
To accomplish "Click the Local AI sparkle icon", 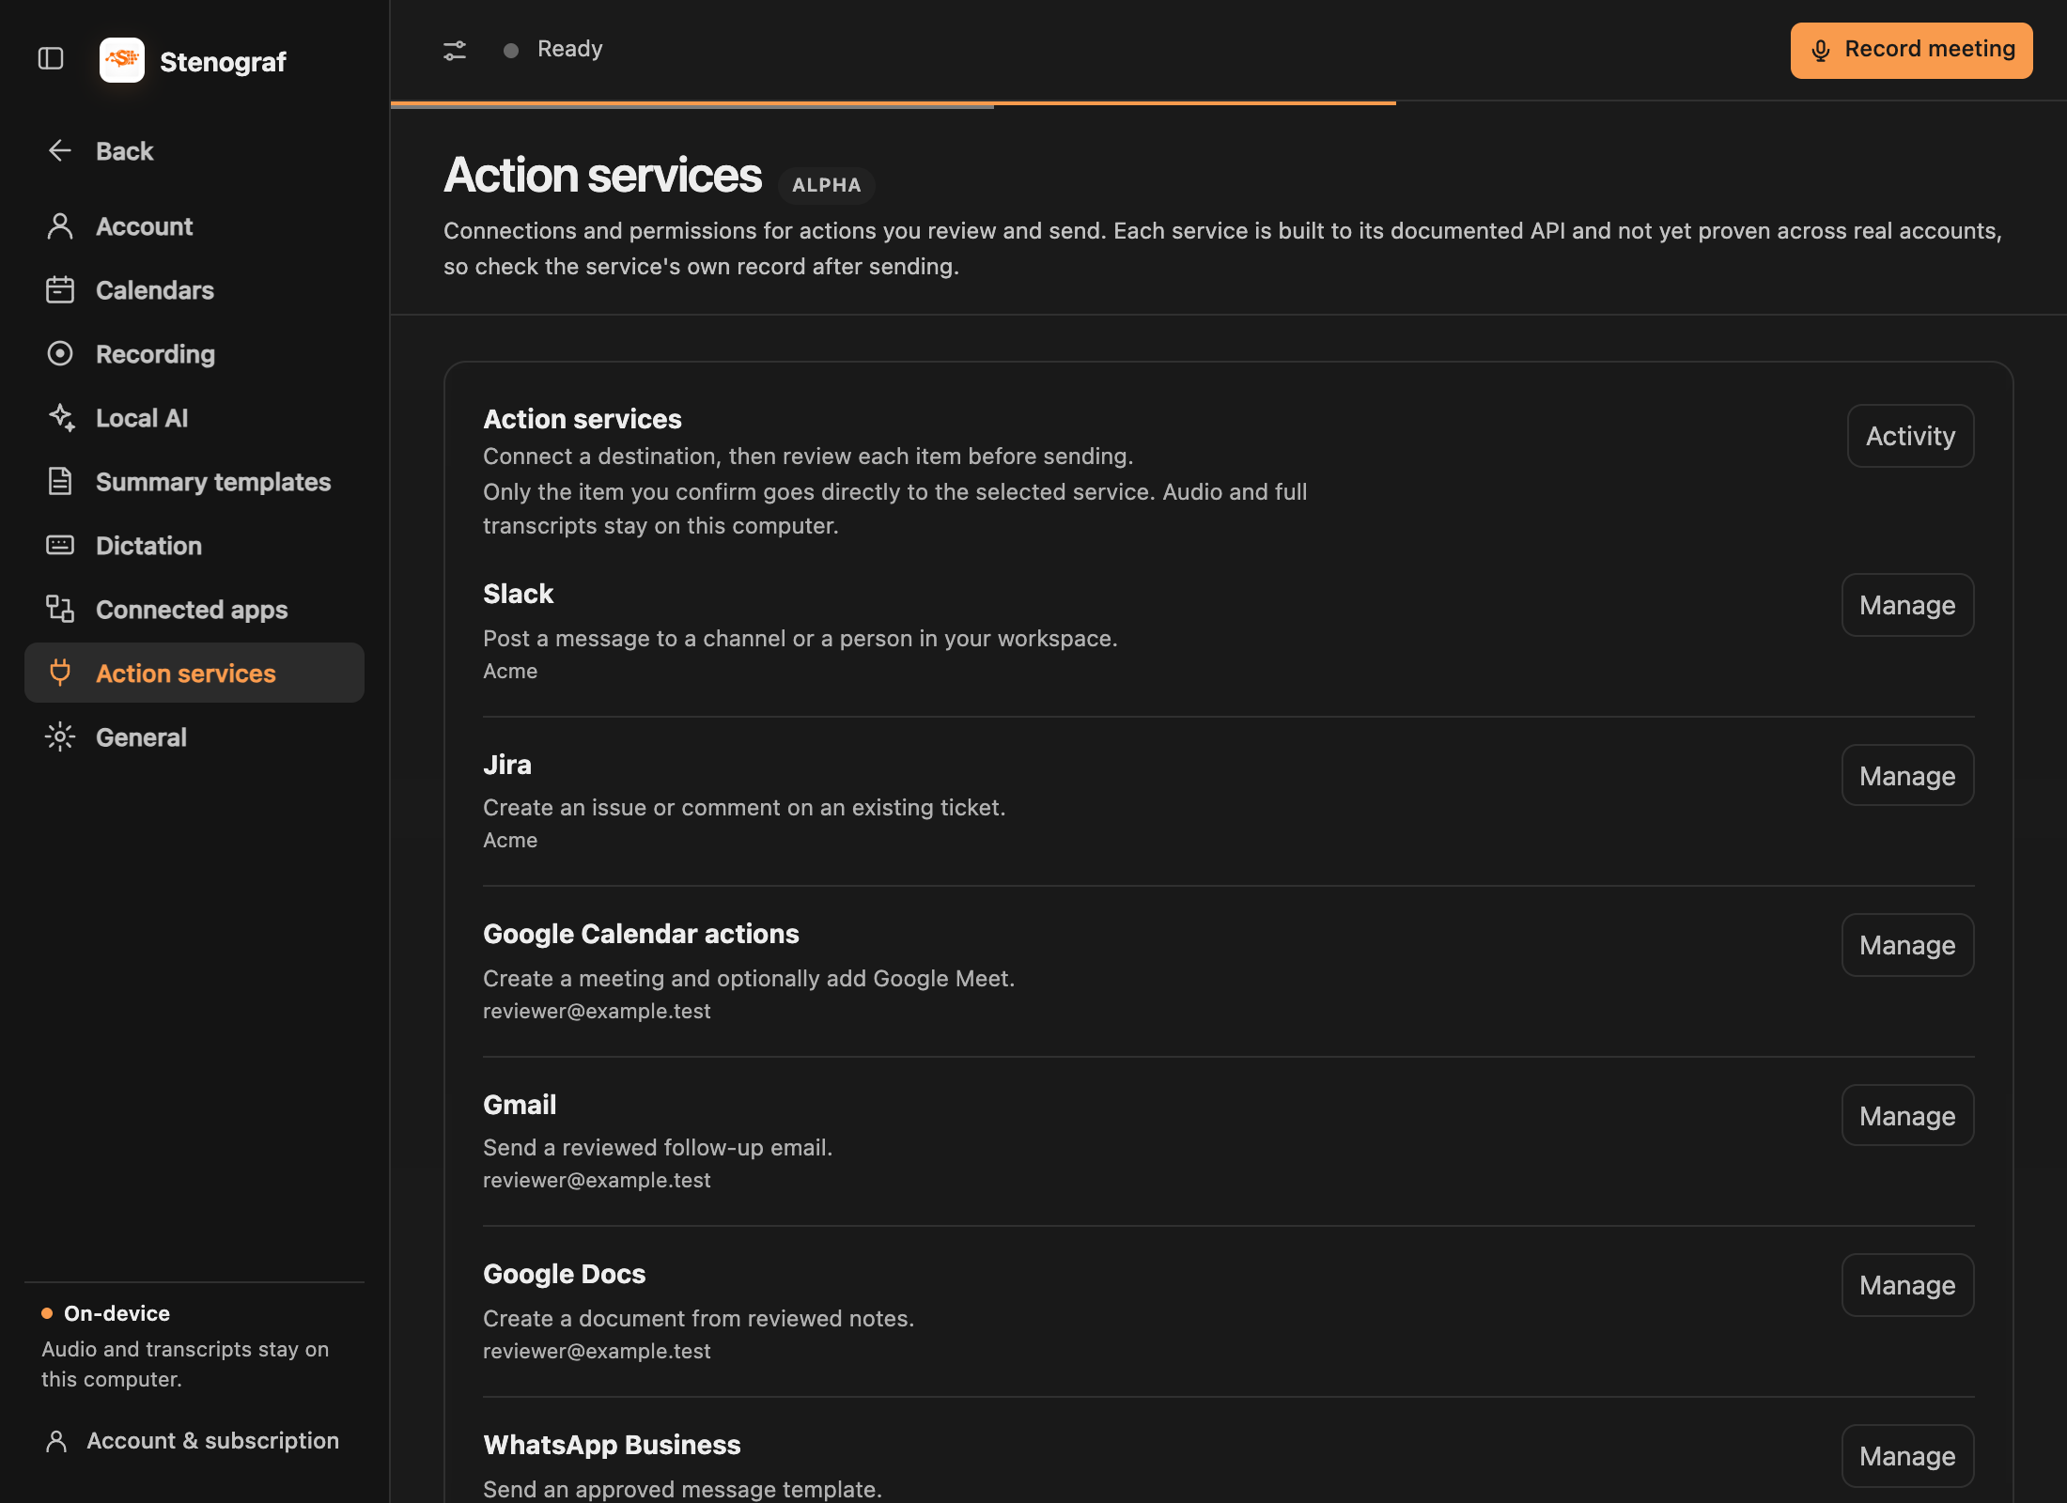I will click(62, 418).
